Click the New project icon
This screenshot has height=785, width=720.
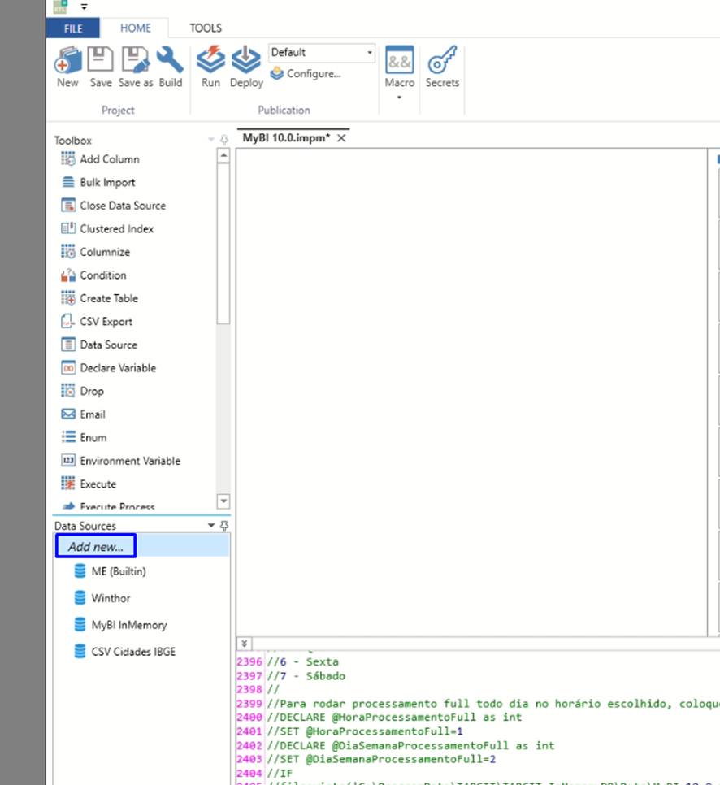click(67, 62)
